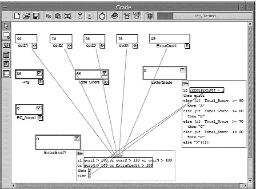
Task: Toggle the checkmark box in avg cell
Action: pyautogui.click(x=39, y=74)
